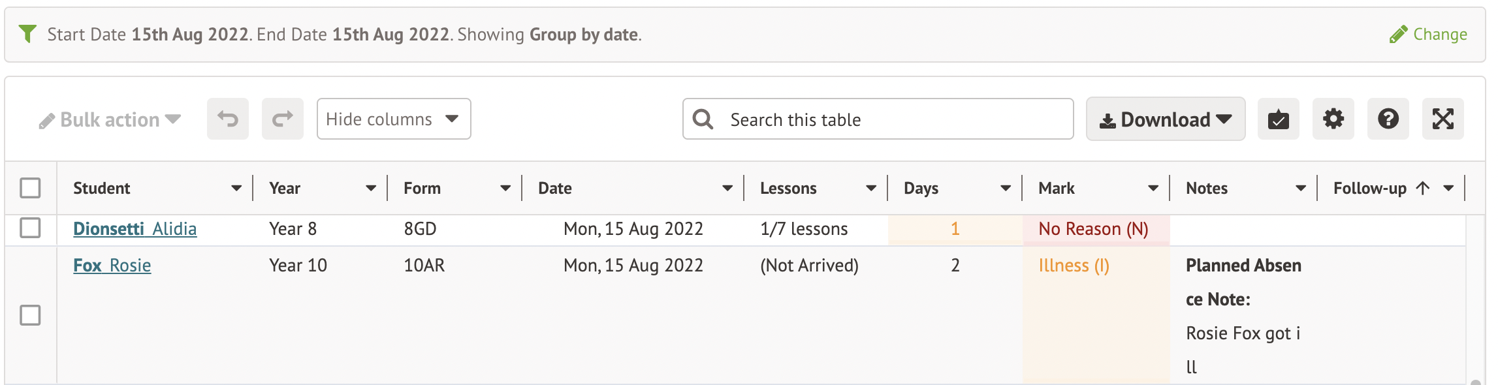
Task: Open the table settings gear
Action: tap(1333, 119)
